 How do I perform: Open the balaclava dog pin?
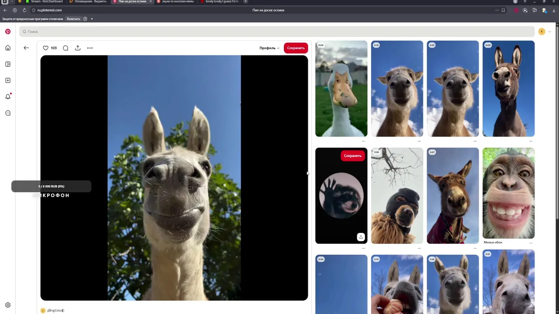pyautogui.click(x=397, y=195)
